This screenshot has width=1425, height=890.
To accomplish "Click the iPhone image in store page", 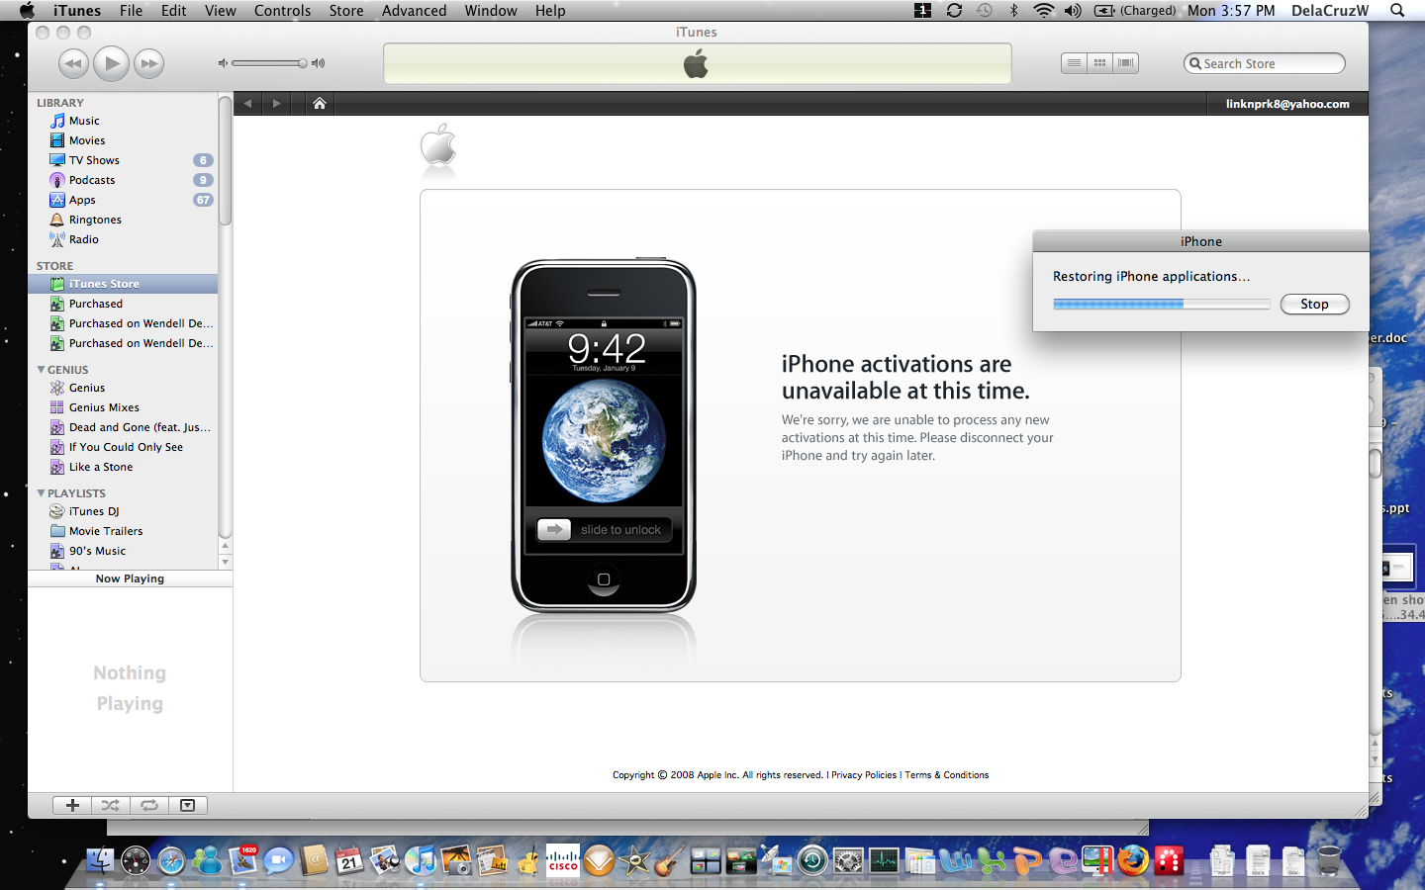I will [x=604, y=436].
